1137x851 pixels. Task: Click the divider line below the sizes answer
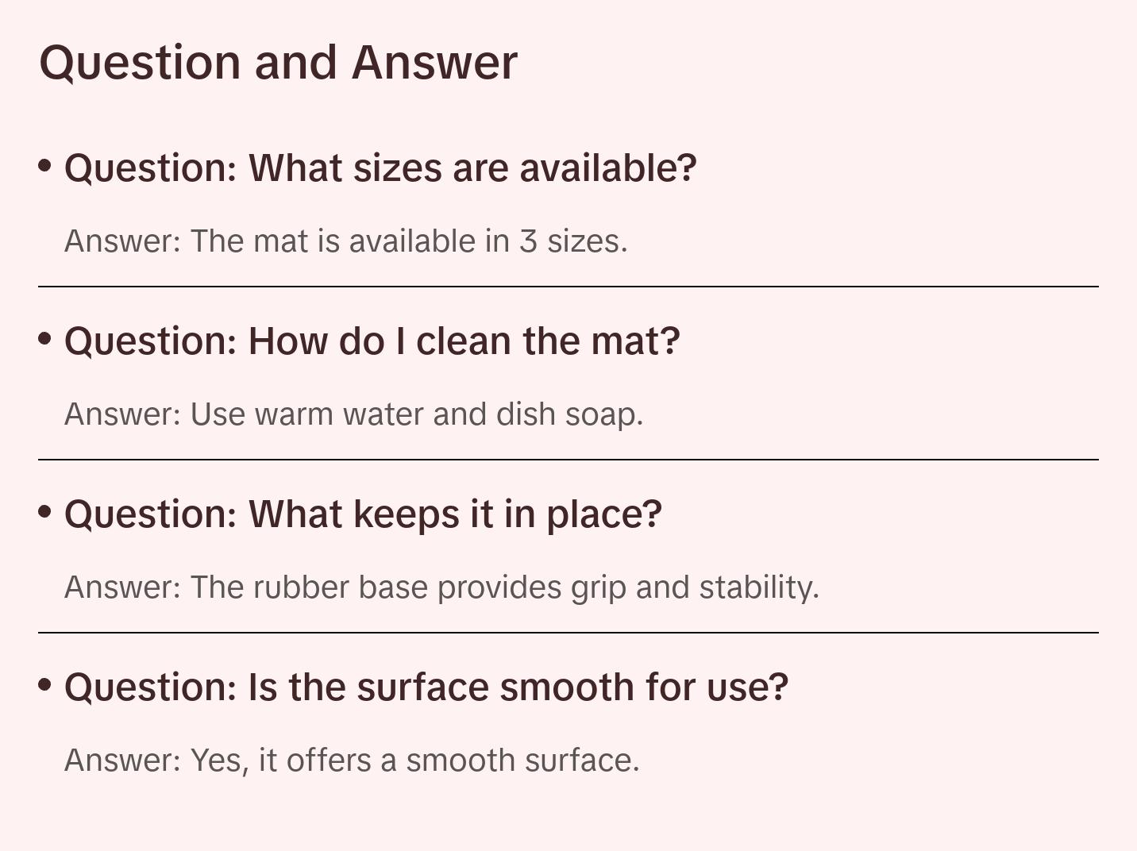click(x=568, y=287)
